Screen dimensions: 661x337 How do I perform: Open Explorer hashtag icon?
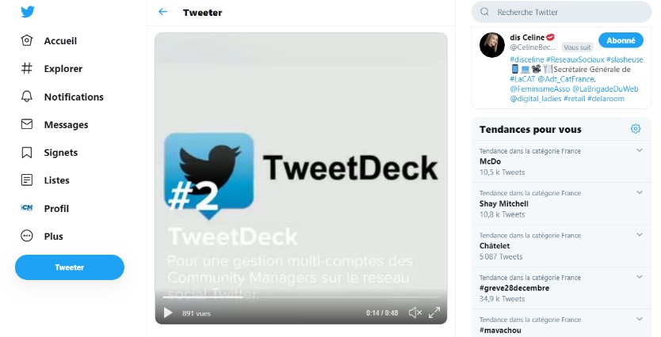[27, 68]
